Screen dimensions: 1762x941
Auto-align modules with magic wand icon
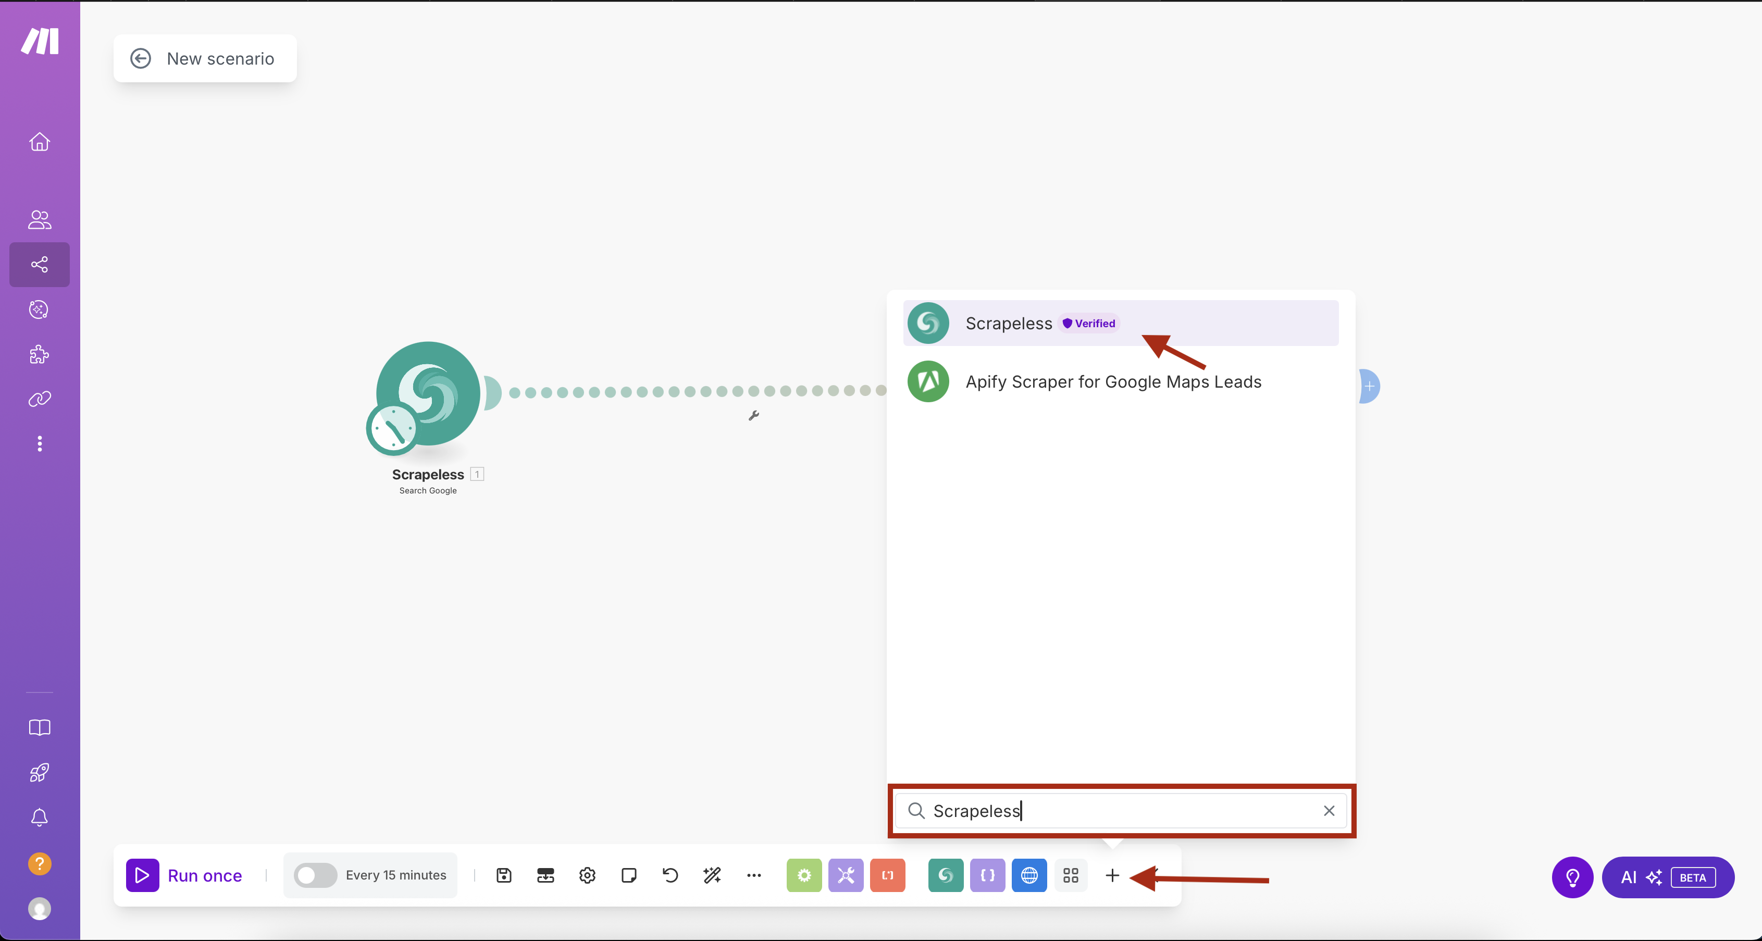[x=712, y=875]
